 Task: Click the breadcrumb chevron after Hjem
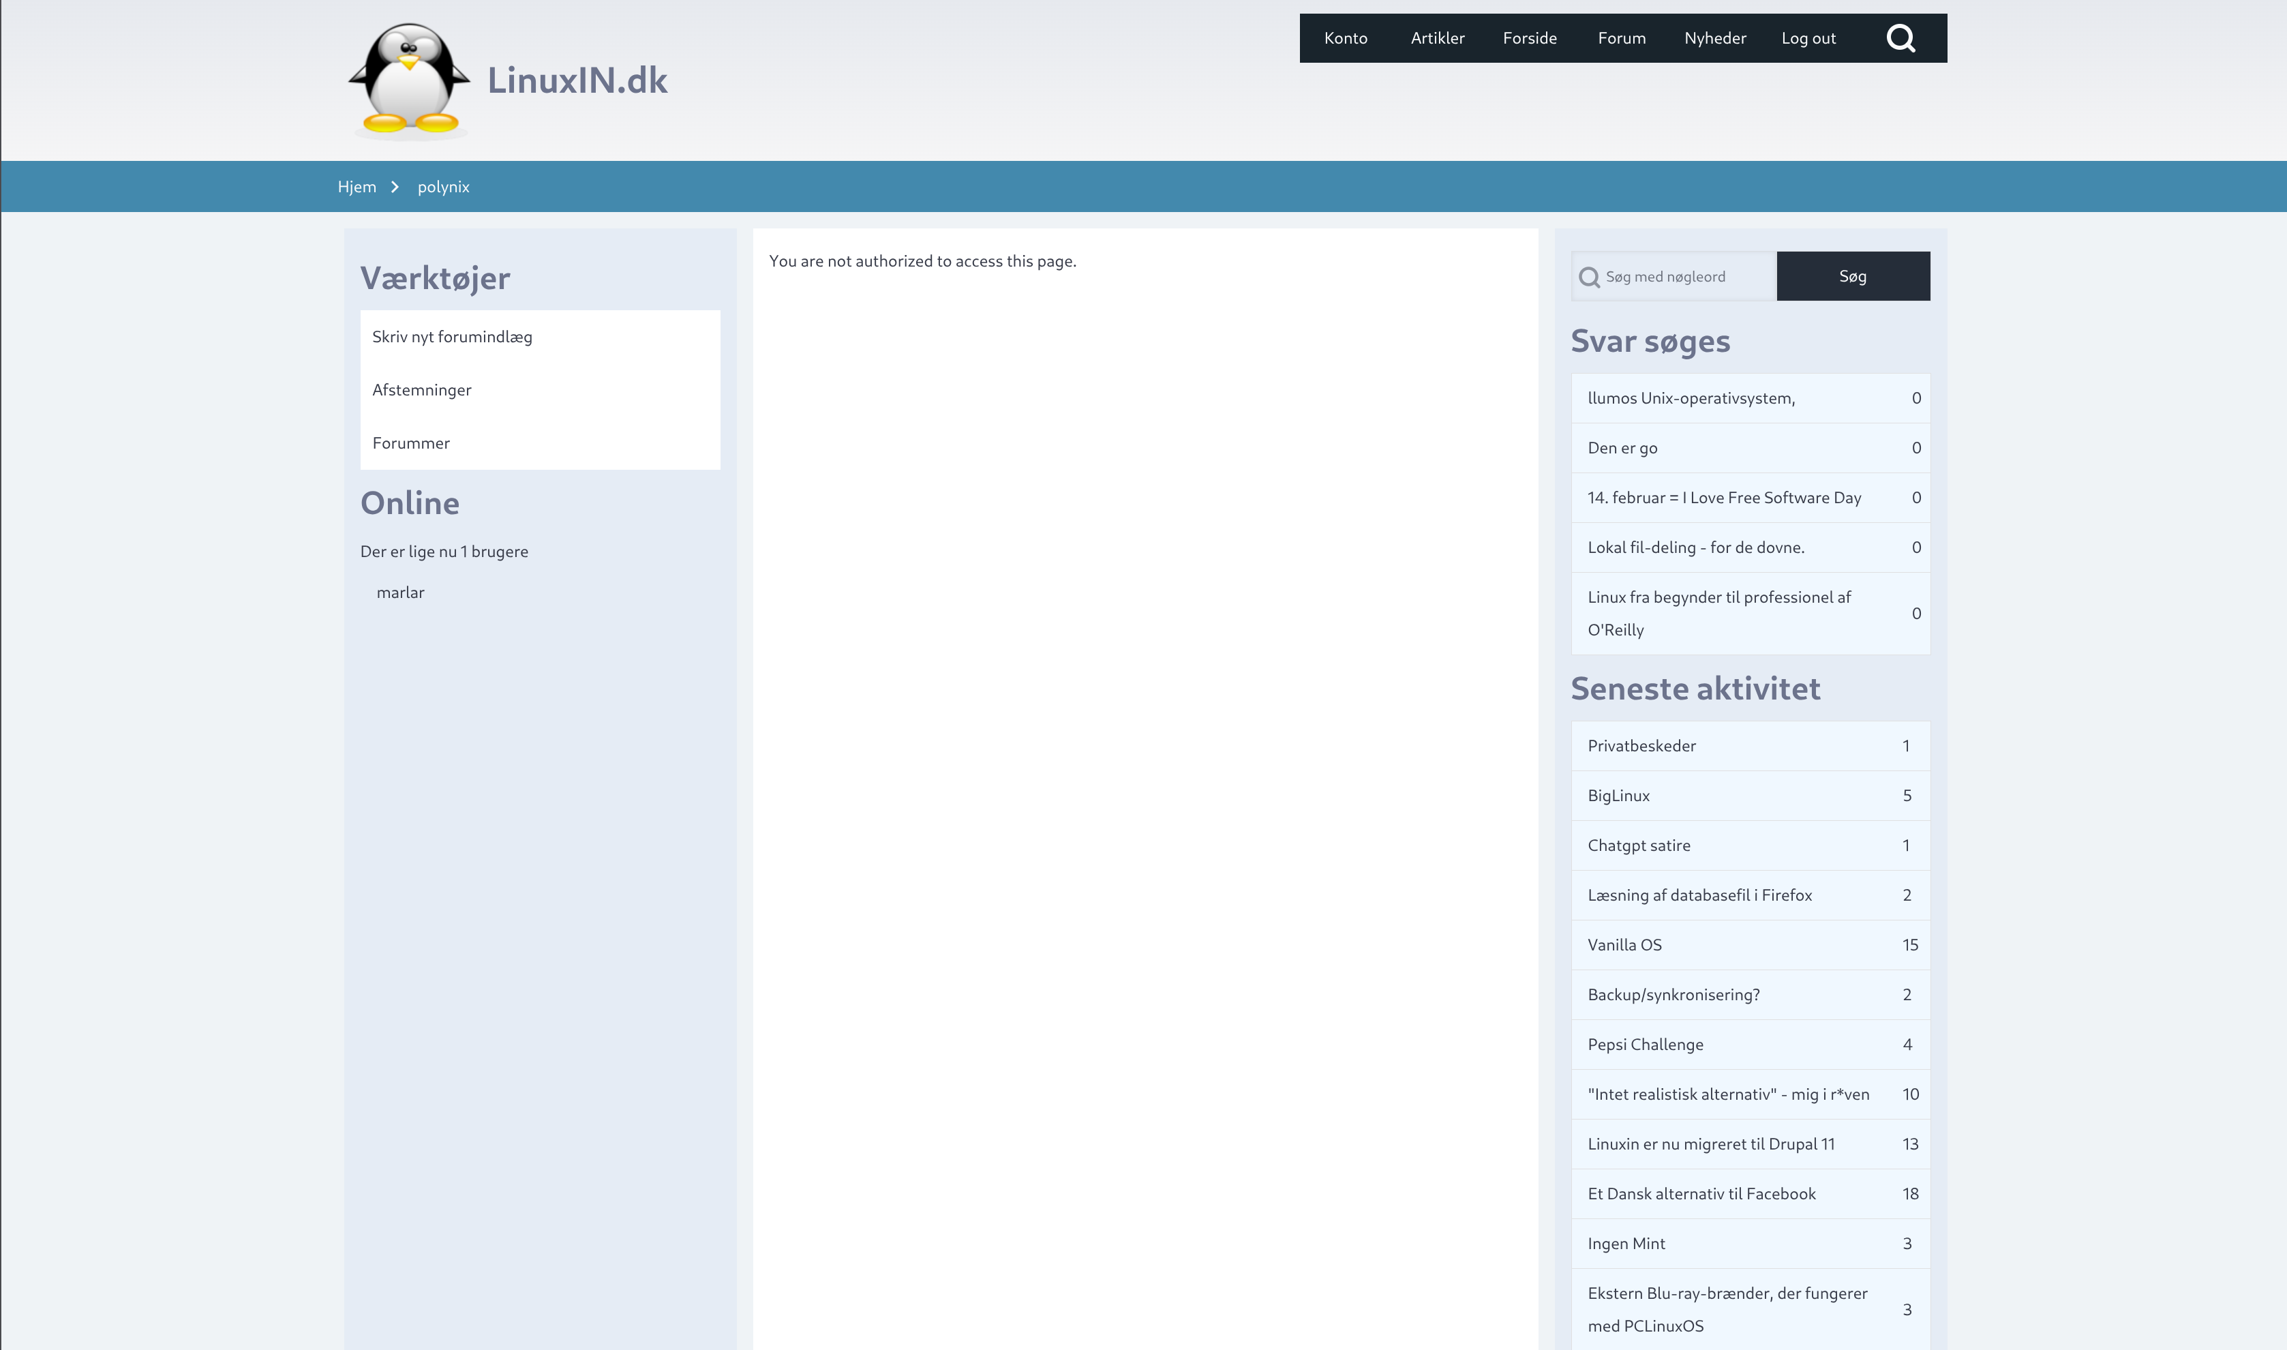395,187
